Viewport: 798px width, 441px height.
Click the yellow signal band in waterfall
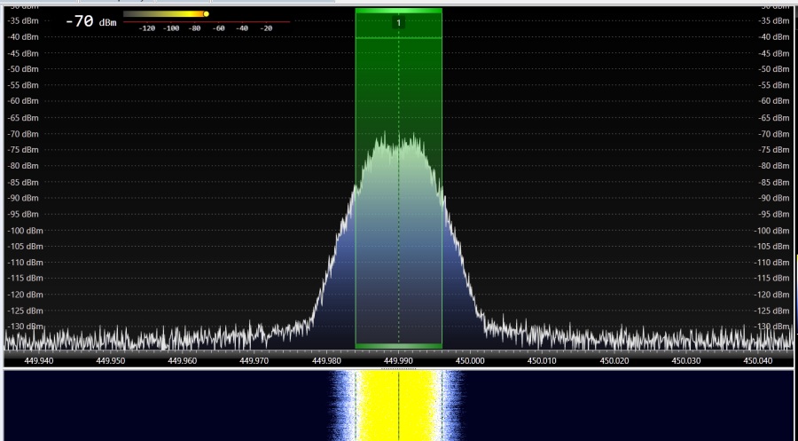click(x=398, y=406)
